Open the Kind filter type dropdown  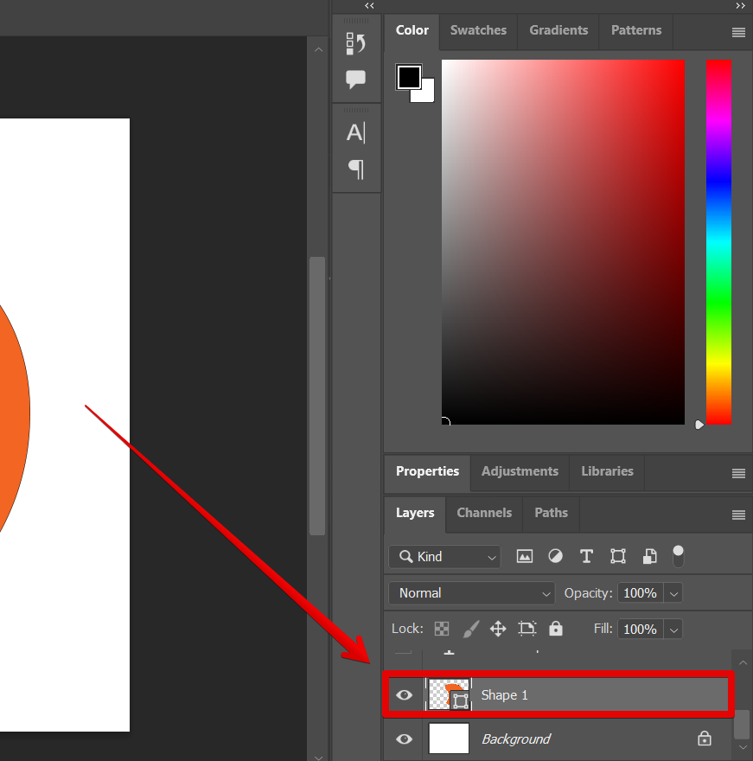(444, 556)
